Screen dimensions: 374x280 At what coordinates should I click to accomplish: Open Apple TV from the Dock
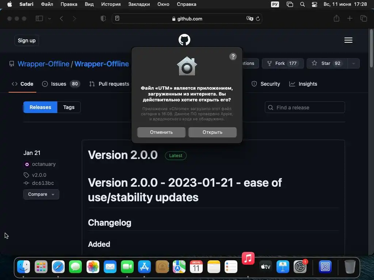pos(266,267)
